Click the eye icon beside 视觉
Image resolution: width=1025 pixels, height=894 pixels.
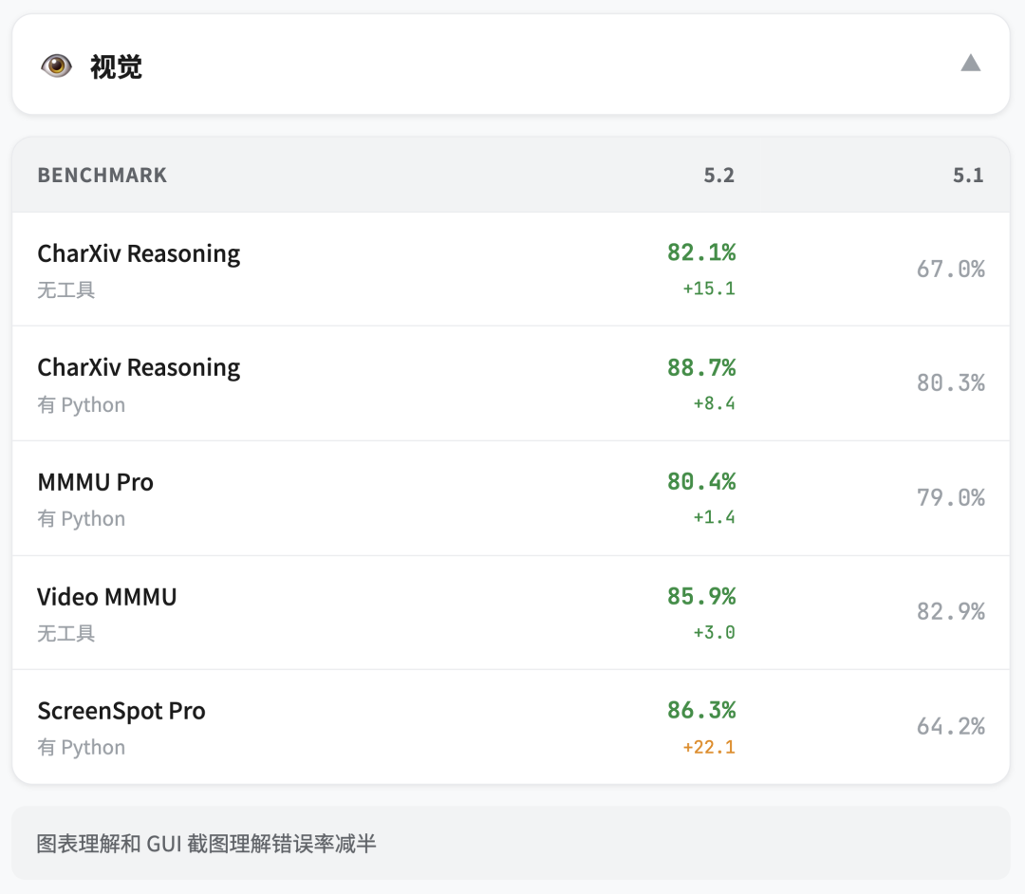[56, 65]
